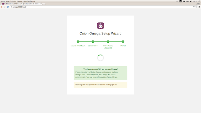Screen dimensions: 201x113
Task: Click the Setup Wi-Fi step dot
Action: point(93,41)
